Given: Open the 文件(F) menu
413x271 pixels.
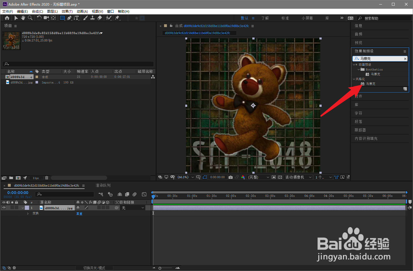Looking at the screenshot, I should click(x=8, y=11).
